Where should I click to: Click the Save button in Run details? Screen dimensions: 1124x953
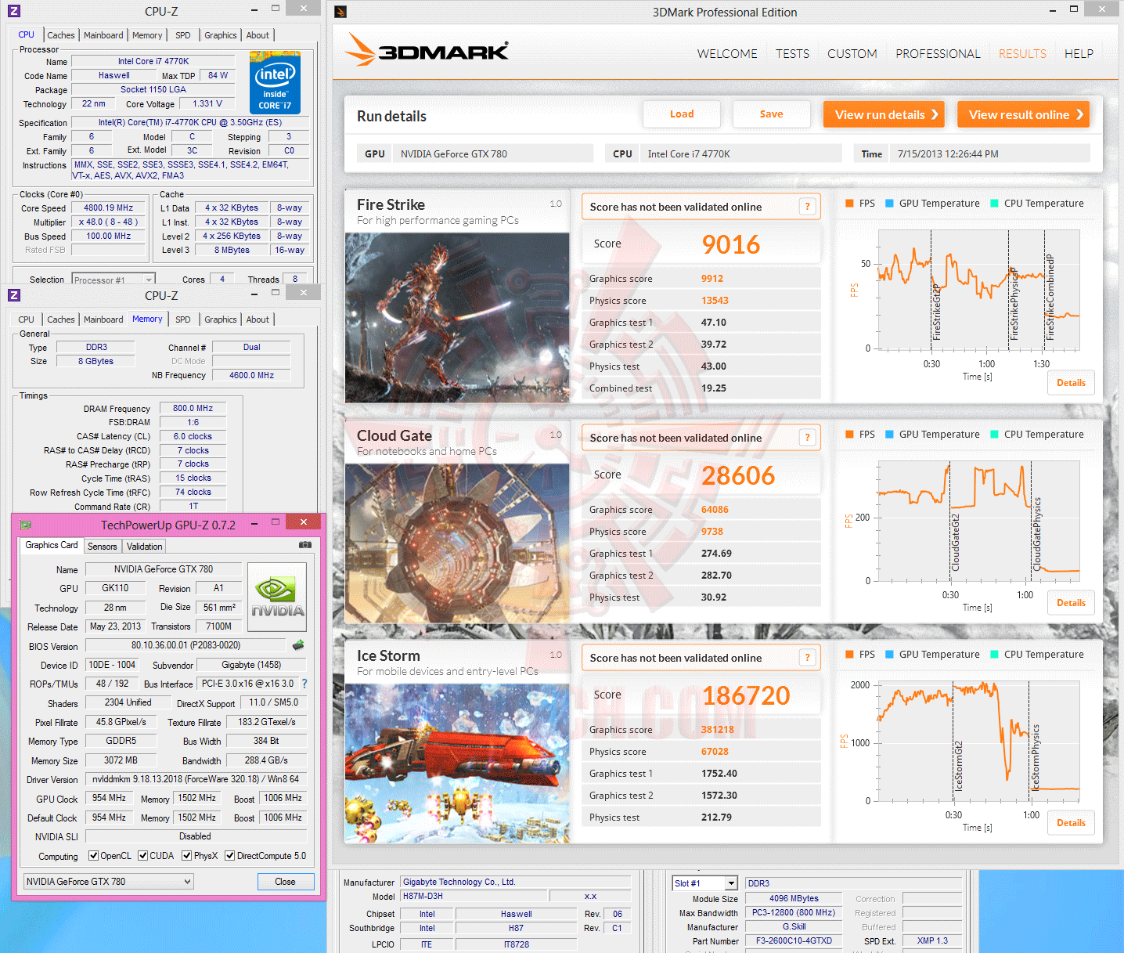pos(772,114)
